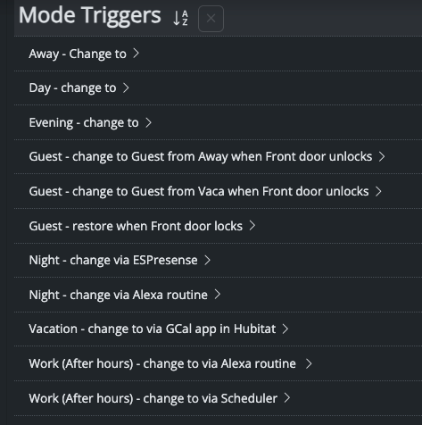Click the Mode Triggers heading
This screenshot has width=422, height=425.
pyautogui.click(x=90, y=16)
